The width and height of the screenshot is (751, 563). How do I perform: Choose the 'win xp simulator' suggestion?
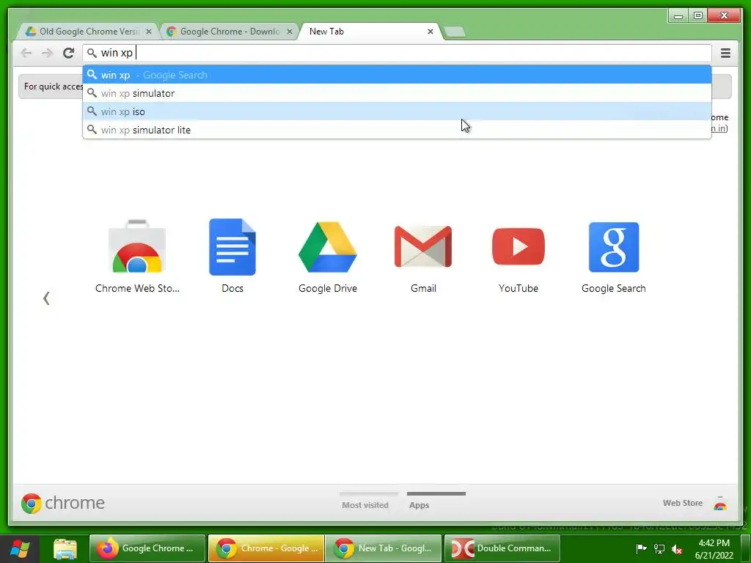tap(397, 93)
